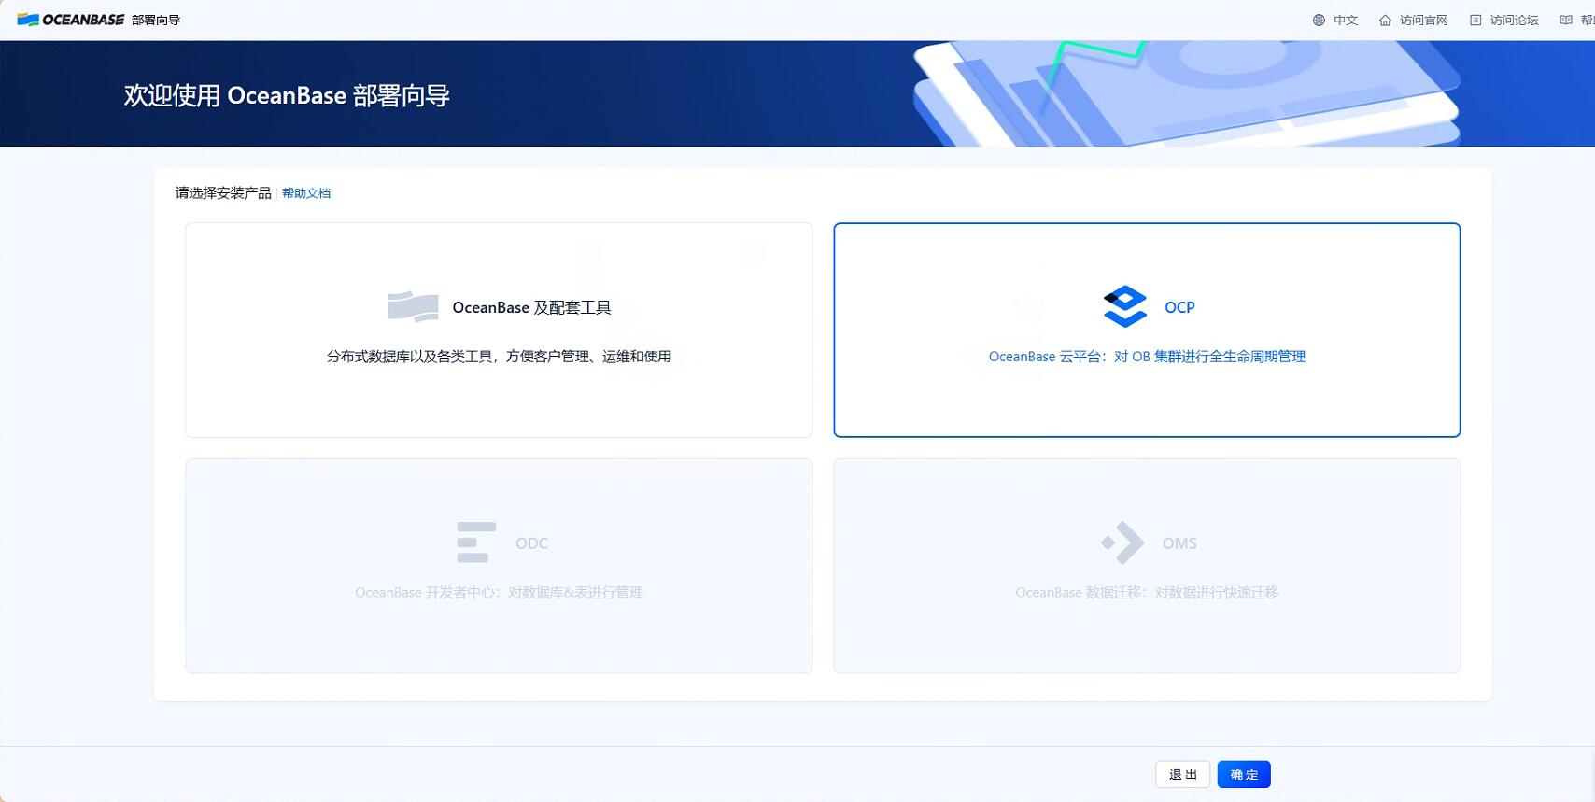The height and width of the screenshot is (802, 1595).
Task: Click the 分布式数据库以及各类工具 description text
Action: (x=499, y=357)
